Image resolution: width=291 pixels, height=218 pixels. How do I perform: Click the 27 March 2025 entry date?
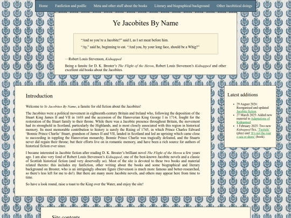click(x=245, y=115)
